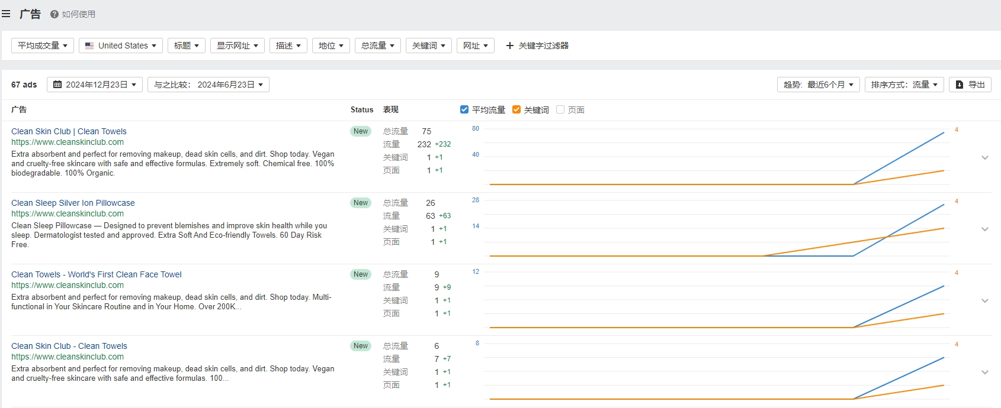Click the 表现 column header
This screenshot has height=408, width=1001.
point(391,109)
